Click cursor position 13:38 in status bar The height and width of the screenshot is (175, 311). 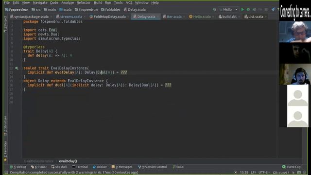tap(244, 173)
